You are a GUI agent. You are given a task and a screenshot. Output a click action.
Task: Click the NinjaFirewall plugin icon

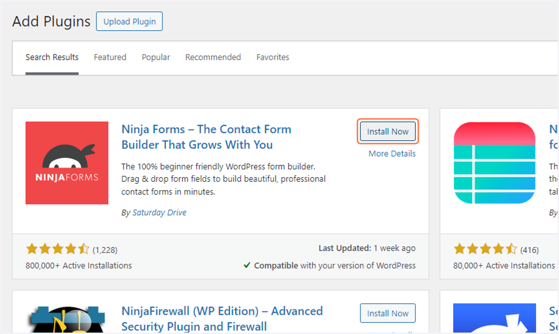pos(67,319)
